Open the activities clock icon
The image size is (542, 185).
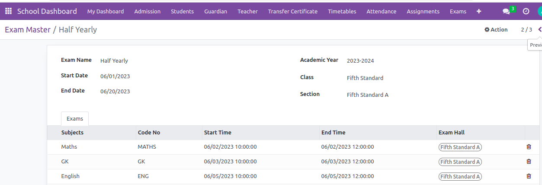tap(526, 12)
